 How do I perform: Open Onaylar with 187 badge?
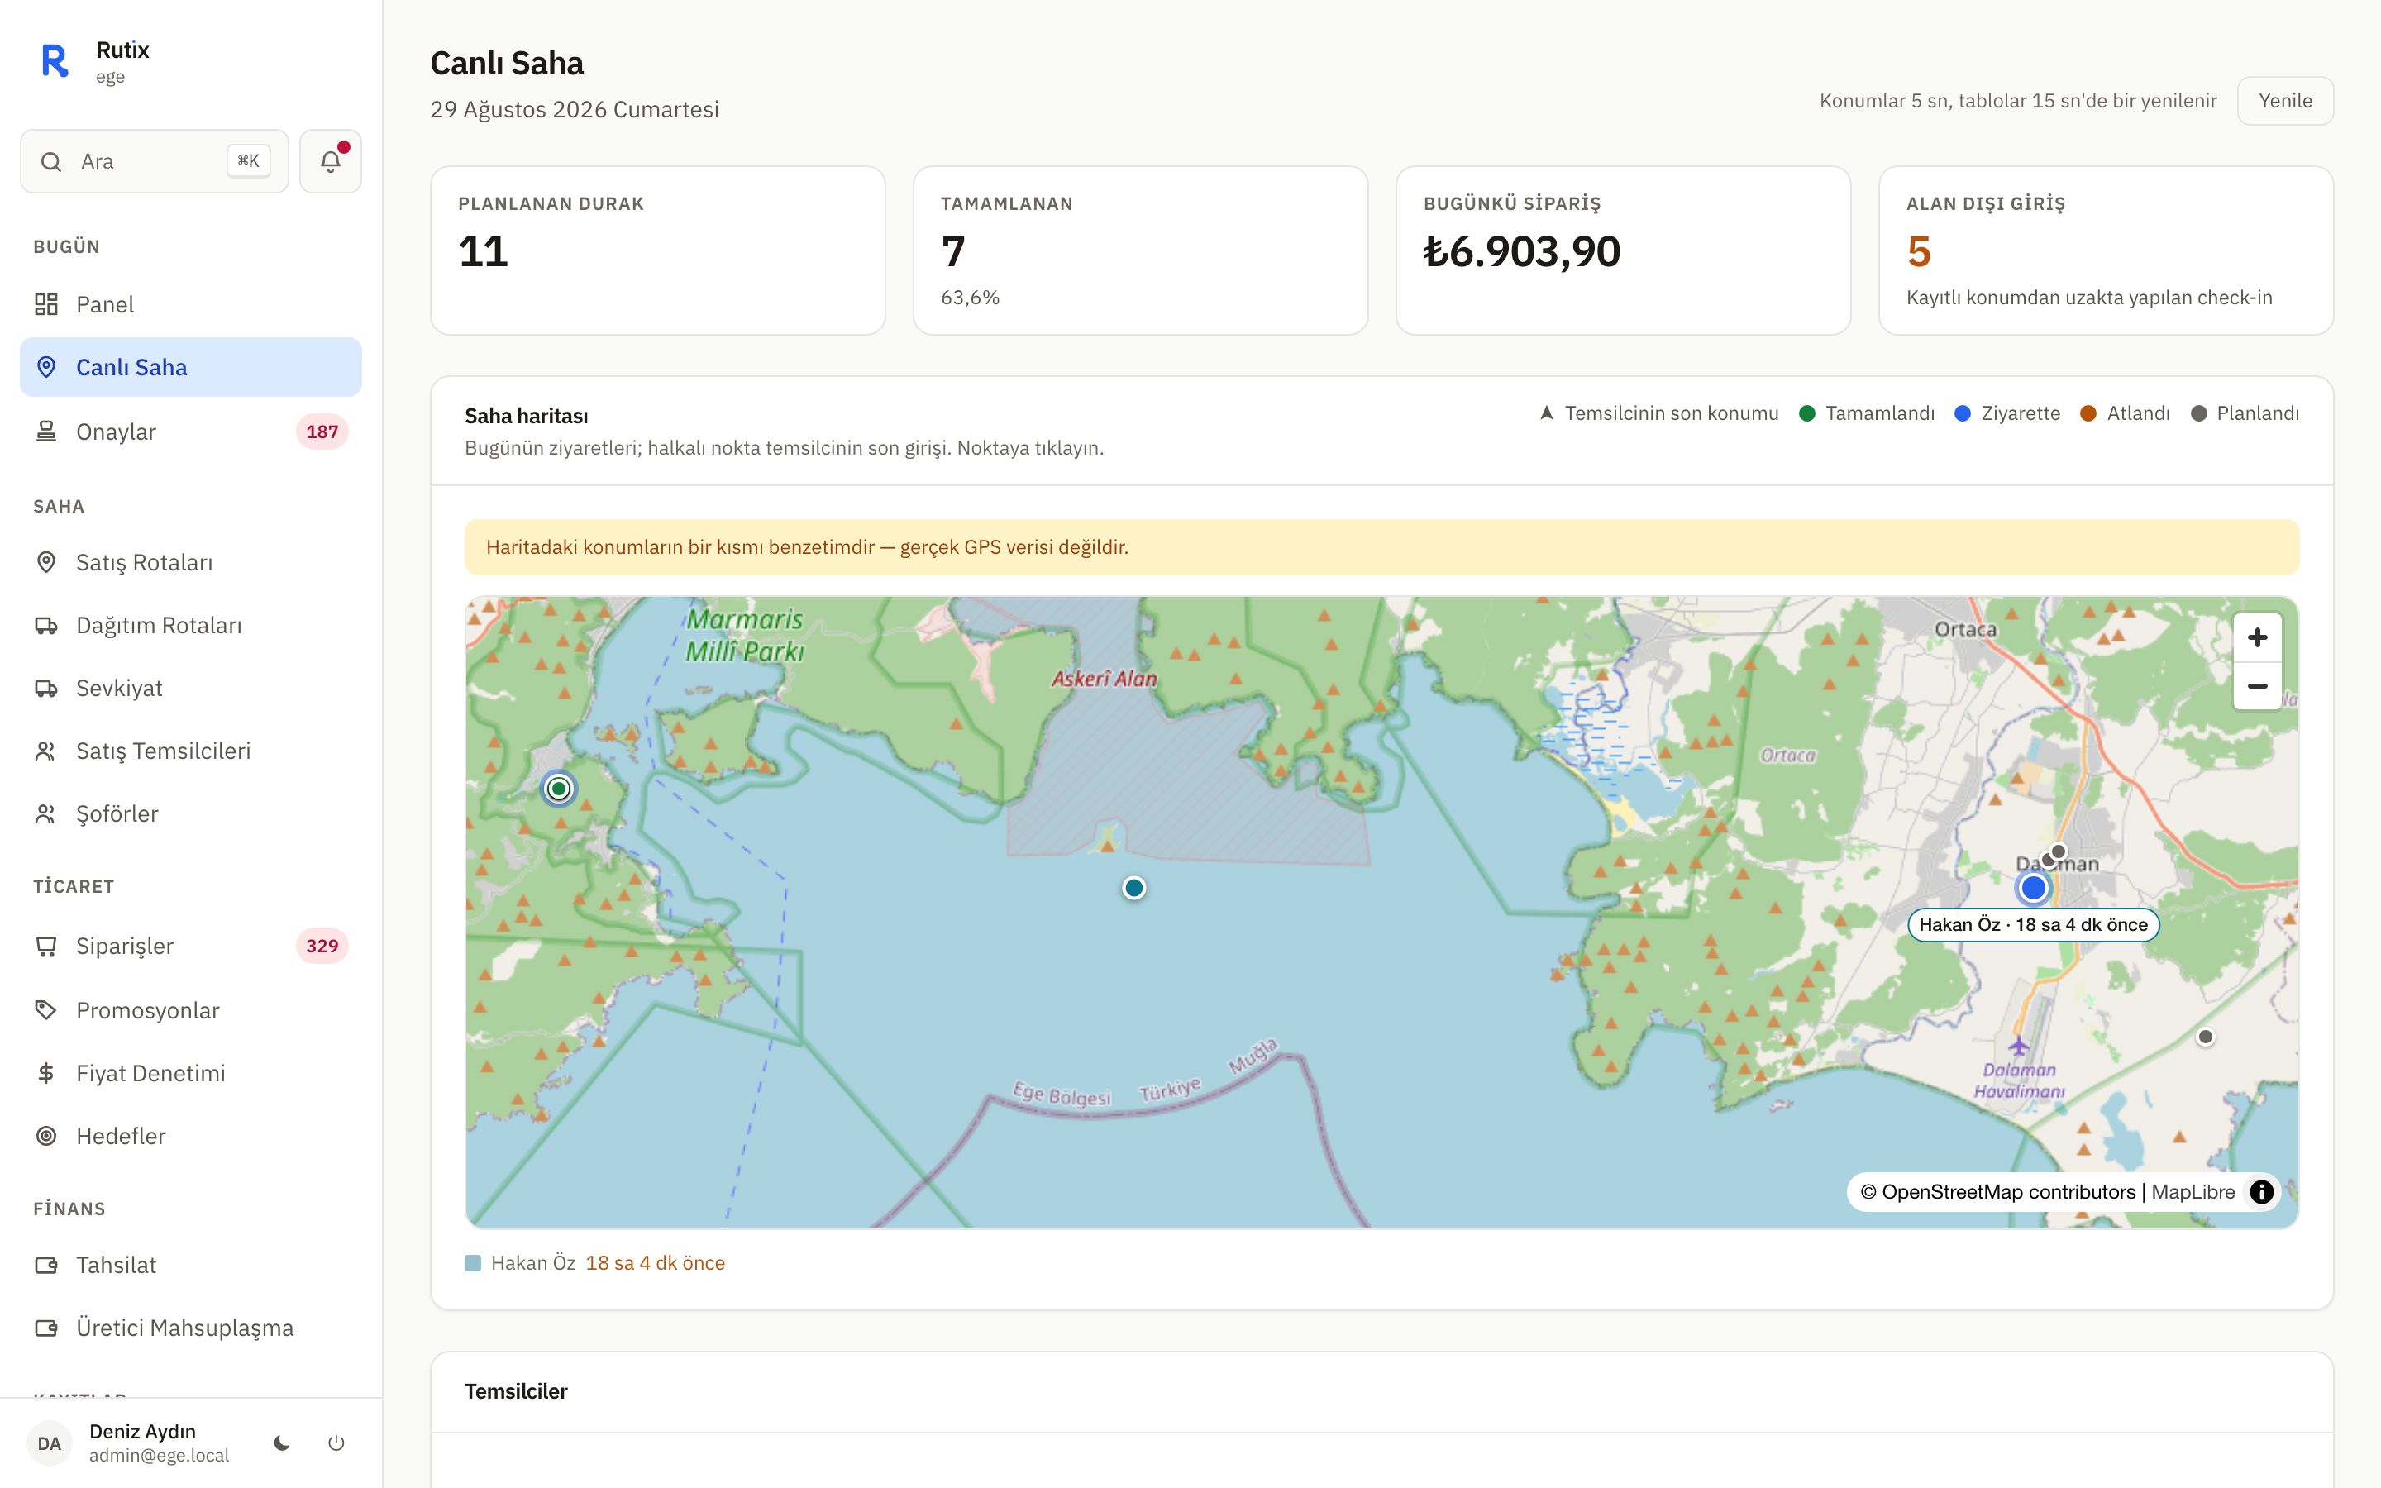[191, 431]
